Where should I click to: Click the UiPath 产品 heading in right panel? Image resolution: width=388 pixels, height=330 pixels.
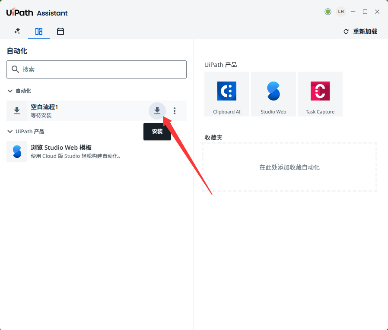tap(221, 65)
